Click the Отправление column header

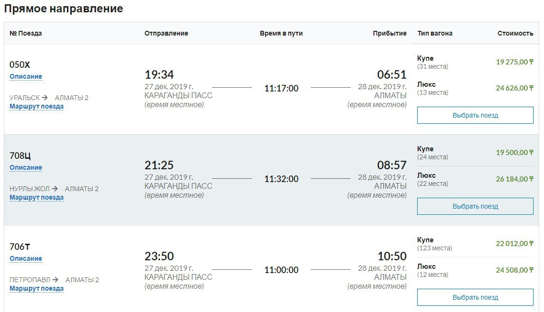coord(166,33)
